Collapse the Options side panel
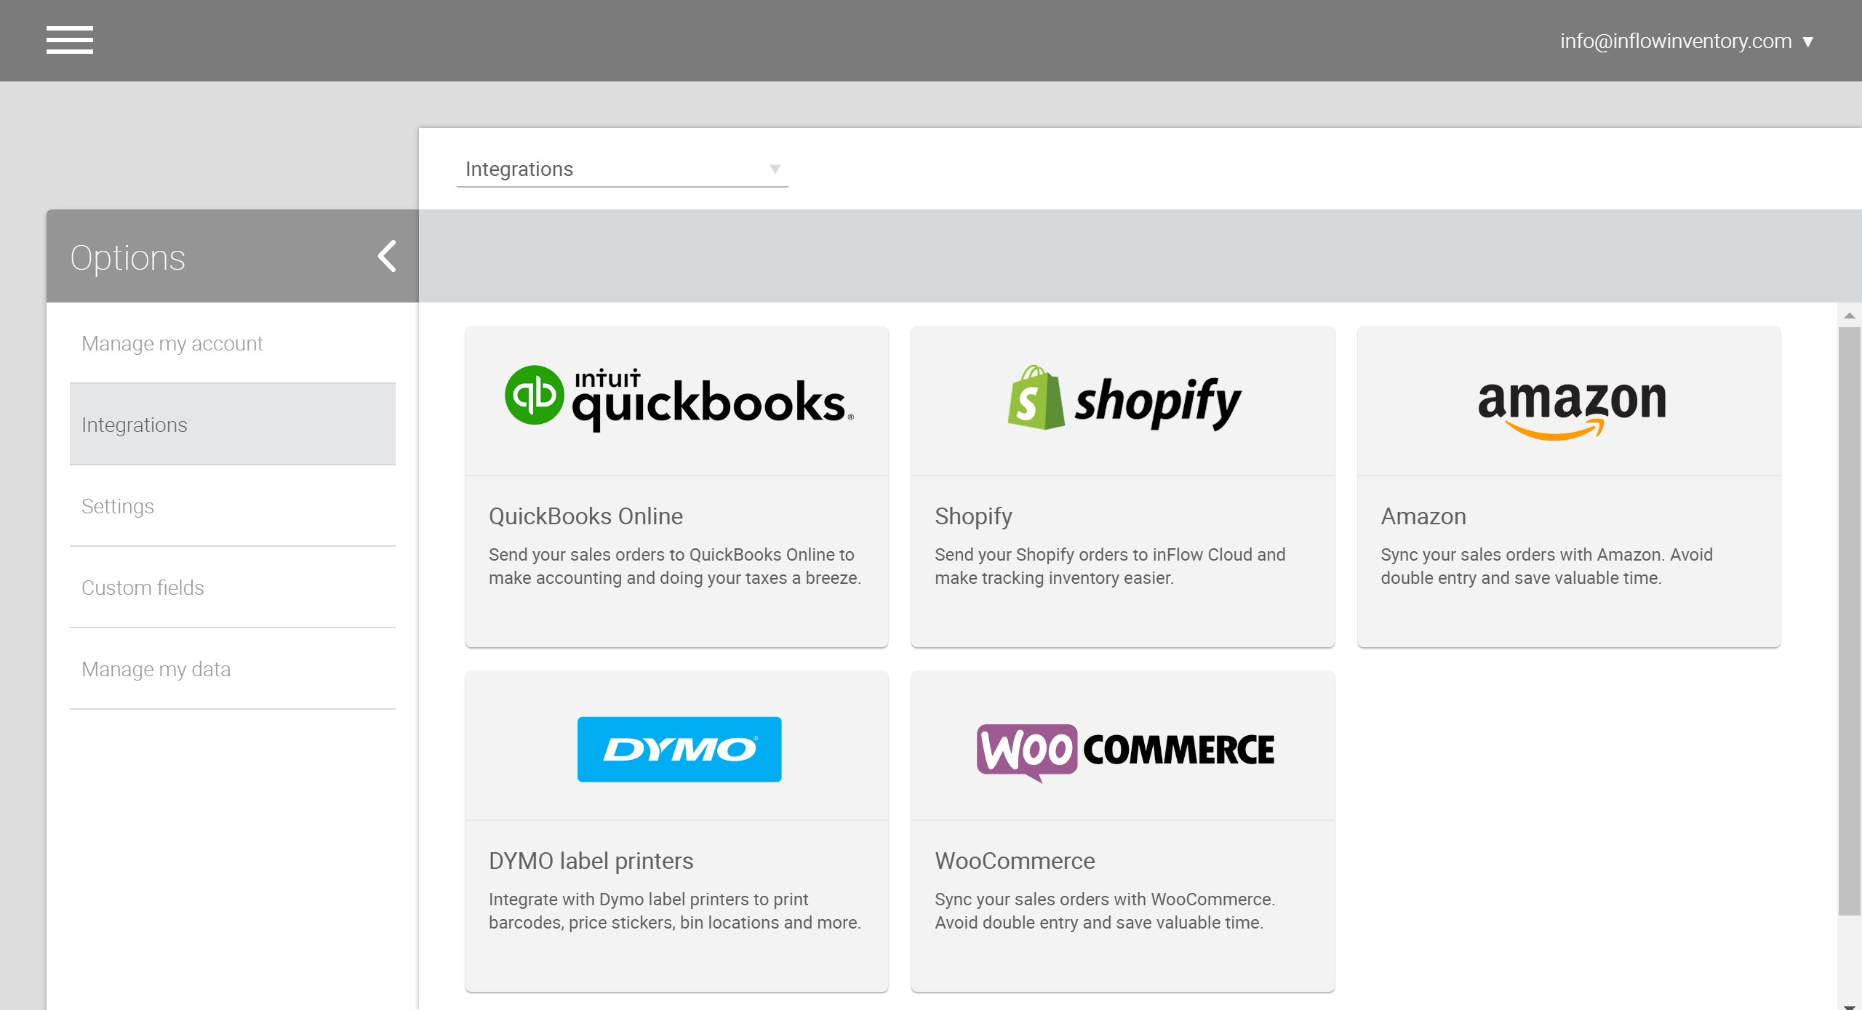The width and height of the screenshot is (1862, 1010). point(387,256)
